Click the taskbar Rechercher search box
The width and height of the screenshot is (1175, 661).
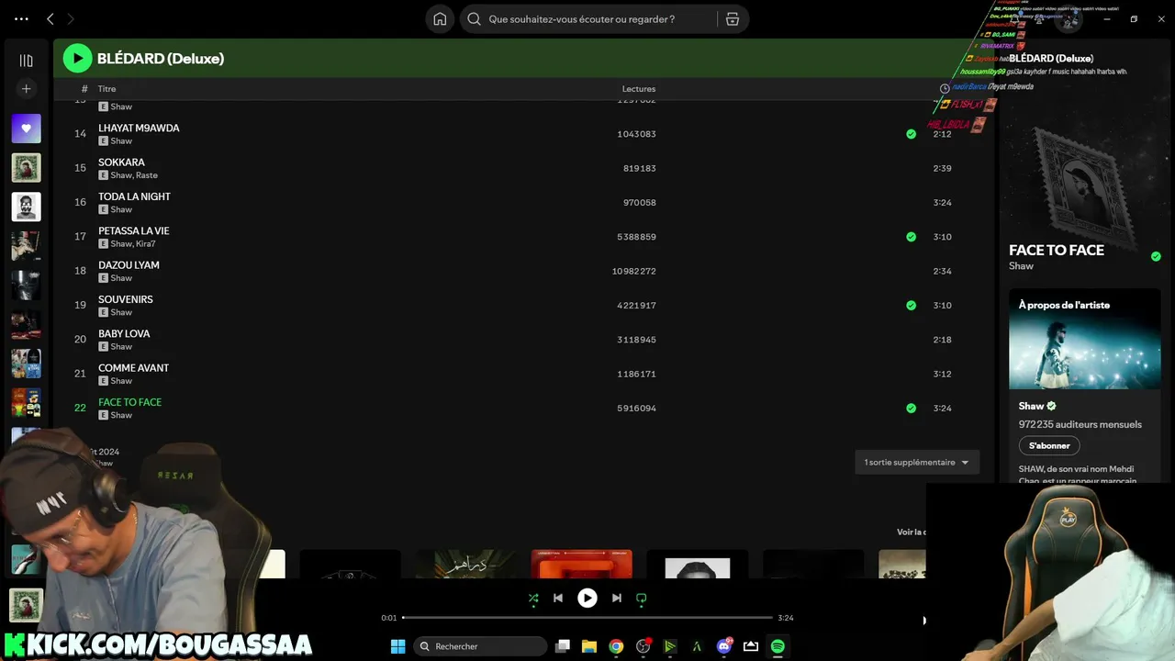point(480,646)
